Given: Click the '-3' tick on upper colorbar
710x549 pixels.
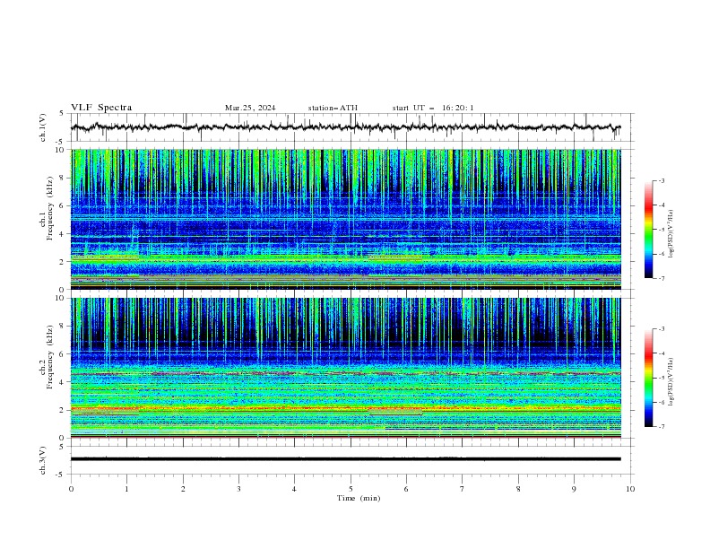Looking at the screenshot, I should pos(661,180).
